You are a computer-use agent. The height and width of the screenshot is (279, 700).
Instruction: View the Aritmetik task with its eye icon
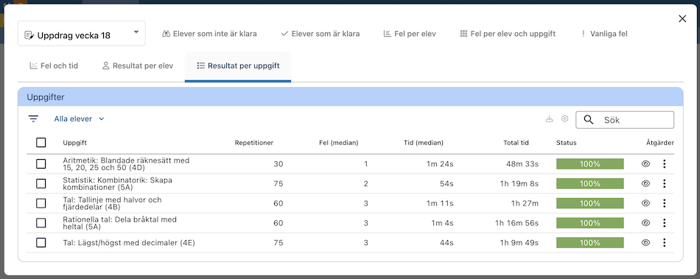(645, 164)
